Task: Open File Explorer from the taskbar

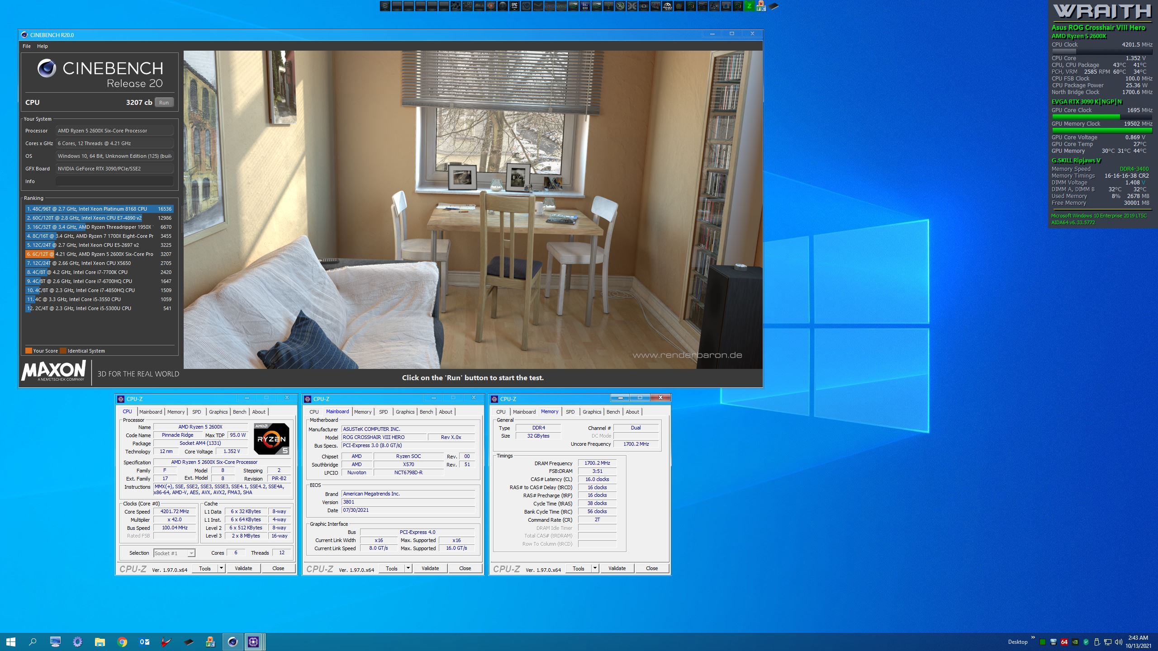Action: click(x=100, y=642)
